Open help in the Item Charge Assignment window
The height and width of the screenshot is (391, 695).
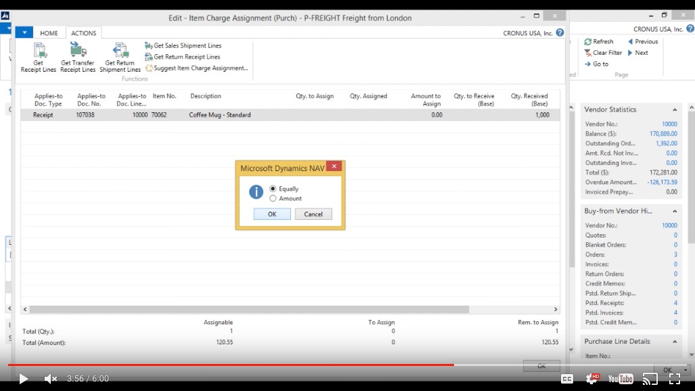click(560, 32)
